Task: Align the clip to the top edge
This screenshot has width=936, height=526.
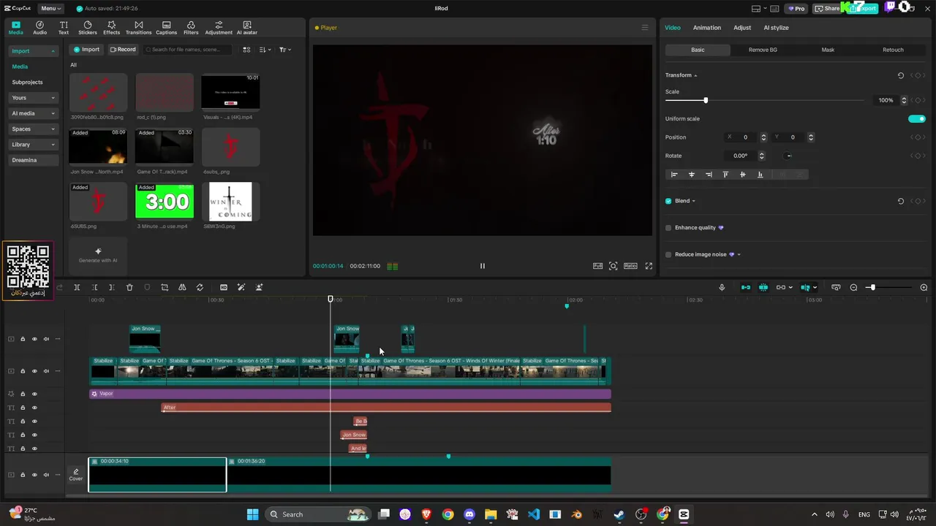Action: pyautogui.click(x=725, y=175)
